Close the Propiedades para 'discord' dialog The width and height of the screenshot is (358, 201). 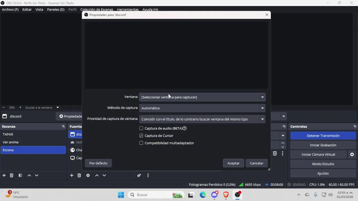click(267, 15)
